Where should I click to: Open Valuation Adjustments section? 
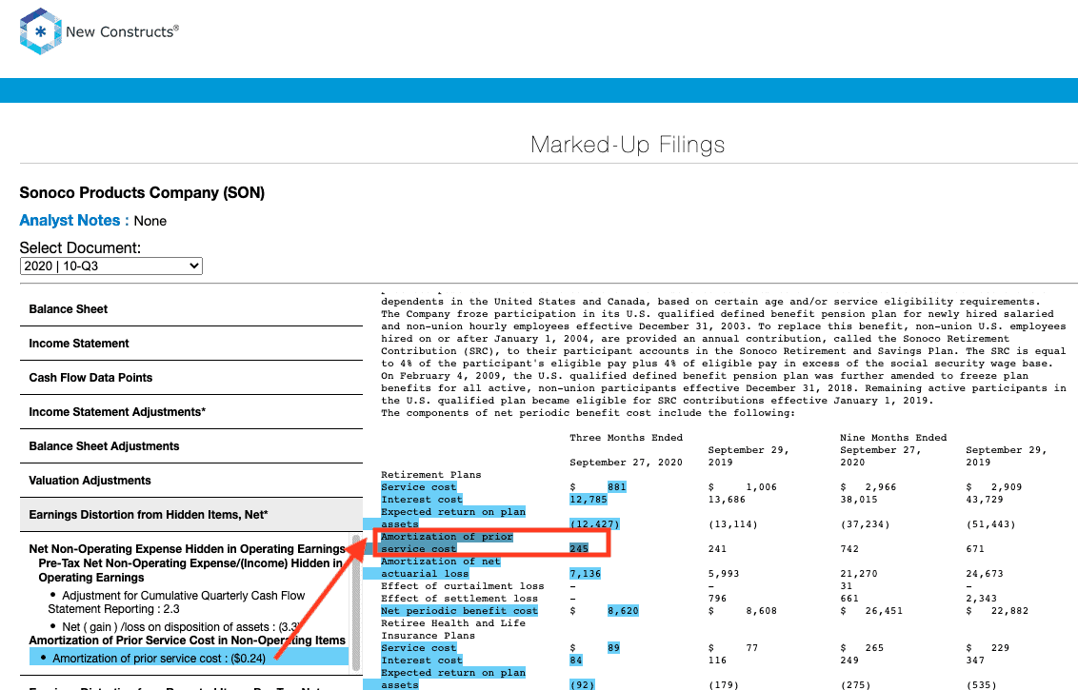pyautogui.click(x=191, y=481)
